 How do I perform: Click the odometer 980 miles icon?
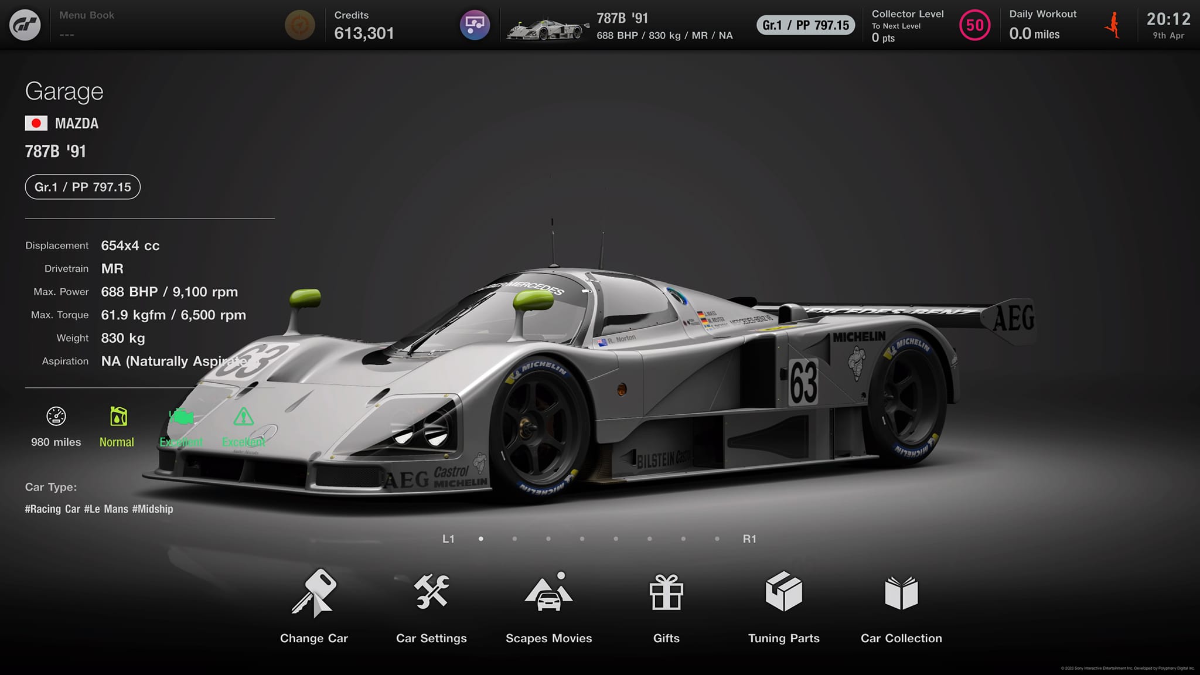[56, 417]
